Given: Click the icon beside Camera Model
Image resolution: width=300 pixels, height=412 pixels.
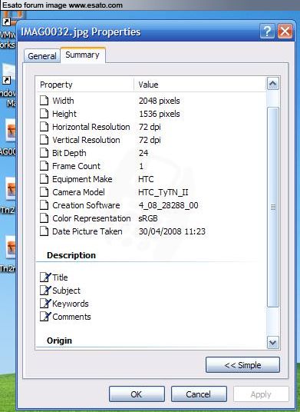Looking at the screenshot, I should [x=44, y=192].
